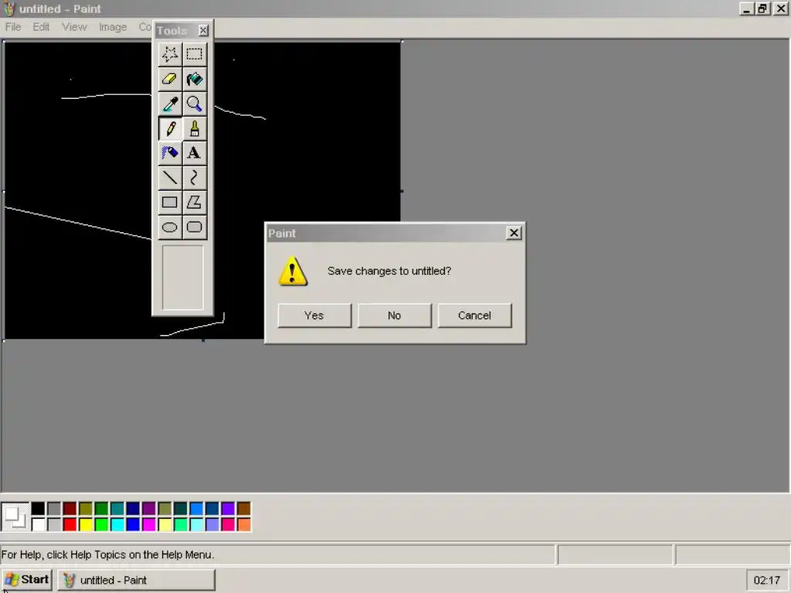
Task: Choose the red color swatch
Action: point(70,524)
